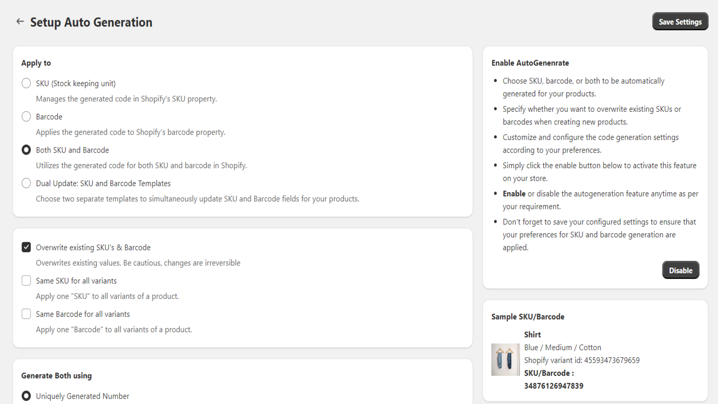
Task: Enable Same Barcode for all variants
Action: [26, 314]
